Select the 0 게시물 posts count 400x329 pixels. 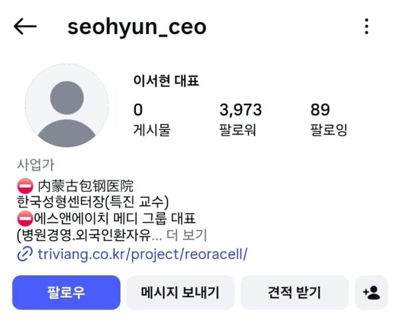152,119
